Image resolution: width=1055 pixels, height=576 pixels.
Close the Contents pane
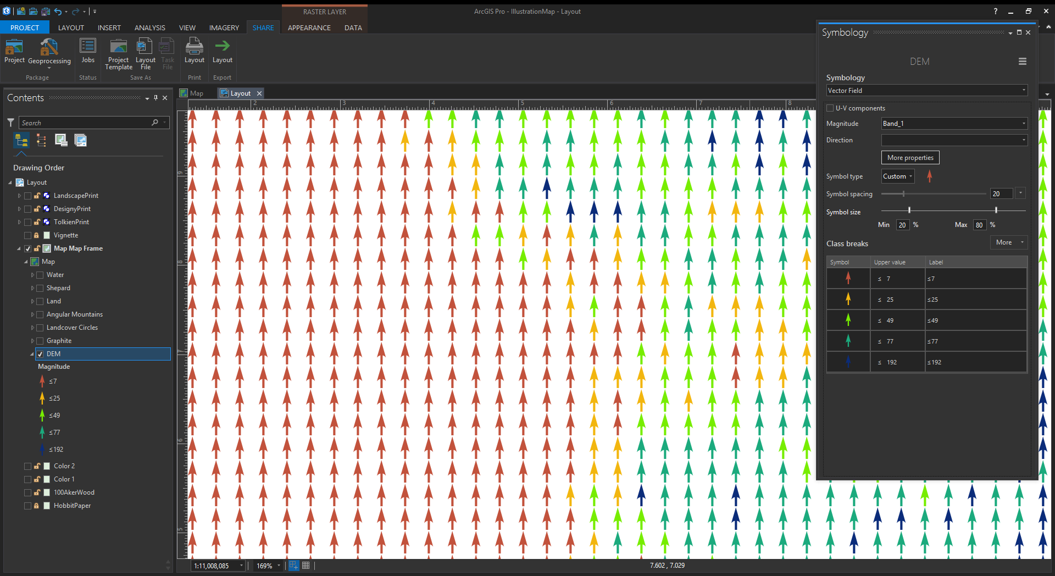pyautogui.click(x=165, y=98)
